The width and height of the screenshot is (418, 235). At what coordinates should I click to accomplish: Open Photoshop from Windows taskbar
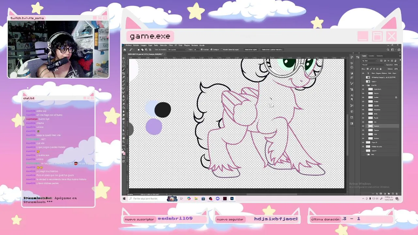click(x=232, y=198)
